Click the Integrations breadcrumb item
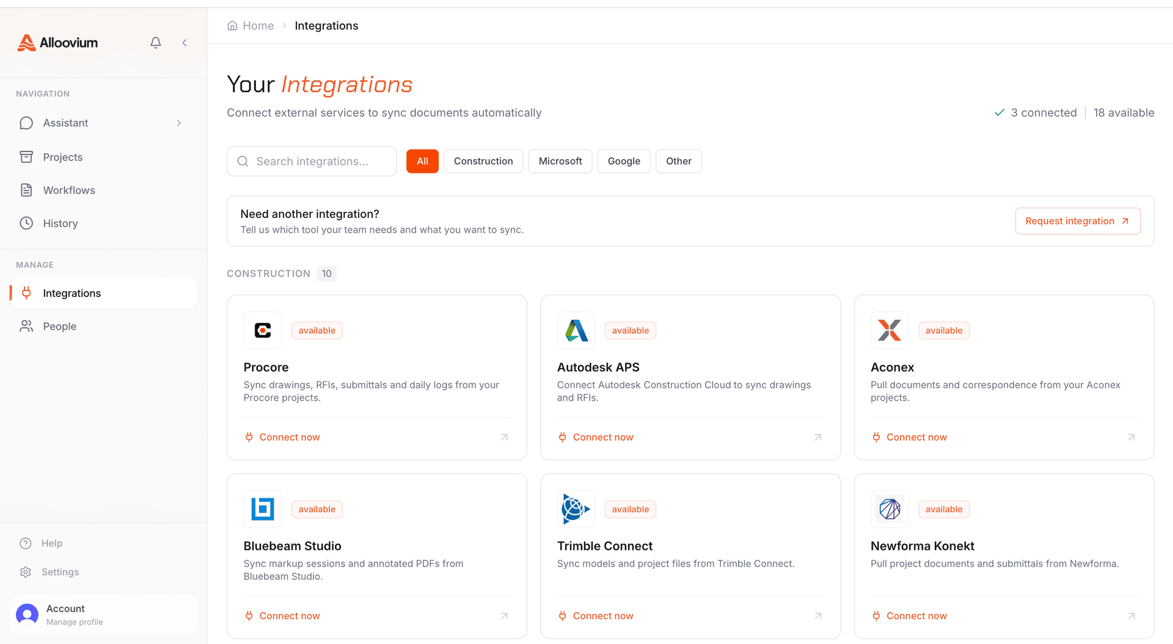The image size is (1173, 644). [x=326, y=26]
